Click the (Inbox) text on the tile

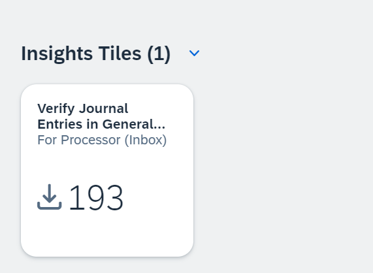(146, 140)
